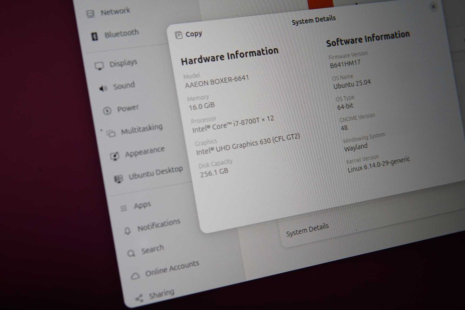Close the System Details dialog

point(433,7)
